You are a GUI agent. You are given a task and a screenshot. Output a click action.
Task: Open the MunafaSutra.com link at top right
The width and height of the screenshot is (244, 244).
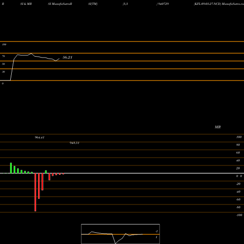(x=233, y=4)
